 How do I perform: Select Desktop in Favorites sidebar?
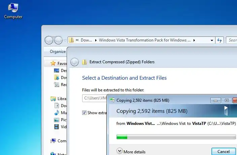pos(61,71)
